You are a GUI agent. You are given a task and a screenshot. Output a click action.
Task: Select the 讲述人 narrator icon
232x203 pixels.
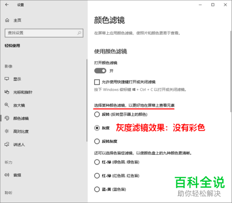point(7,144)
